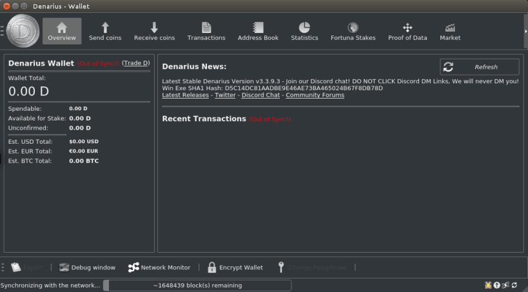Switch to Proof of Data

pyautogui.click(x=407, y=32)
